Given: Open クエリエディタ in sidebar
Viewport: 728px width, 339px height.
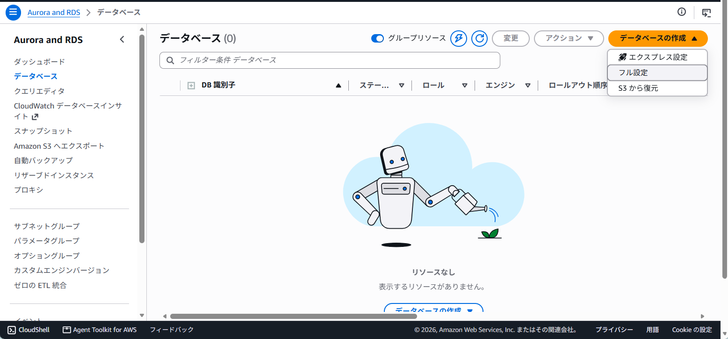Looking at the screenshot, I should (39, 91).
